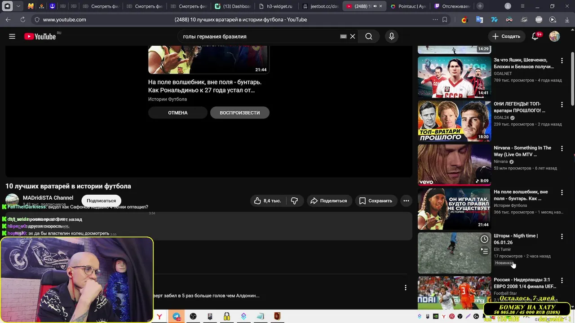Open the Nirvana vevo thumbnail
Viewport: 575px width, 323px height.
tap(454, 165)
